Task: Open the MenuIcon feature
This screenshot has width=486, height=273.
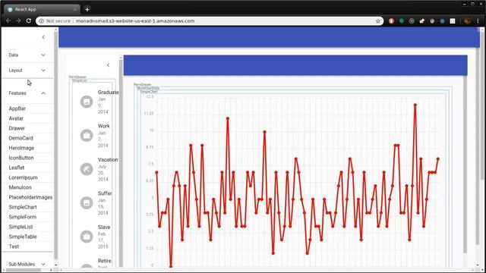Action: click(21, 187)
